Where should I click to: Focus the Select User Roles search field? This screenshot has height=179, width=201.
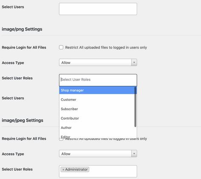click(x=98, y=80)
